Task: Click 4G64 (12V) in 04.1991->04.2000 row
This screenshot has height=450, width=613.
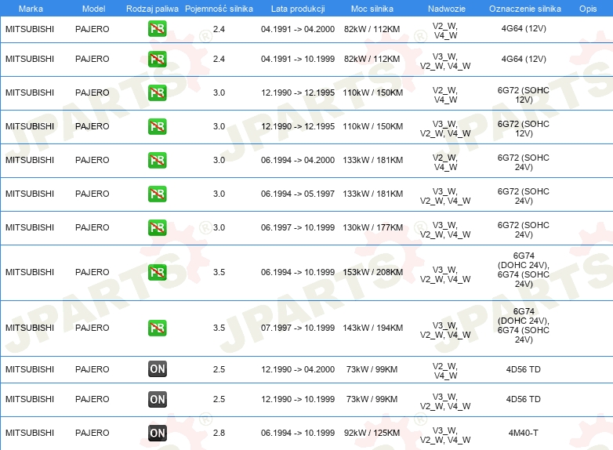Action: click(524, 28)
